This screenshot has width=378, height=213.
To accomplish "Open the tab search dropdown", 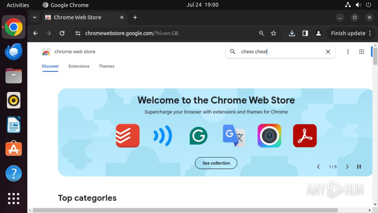I will pos(35,17).
